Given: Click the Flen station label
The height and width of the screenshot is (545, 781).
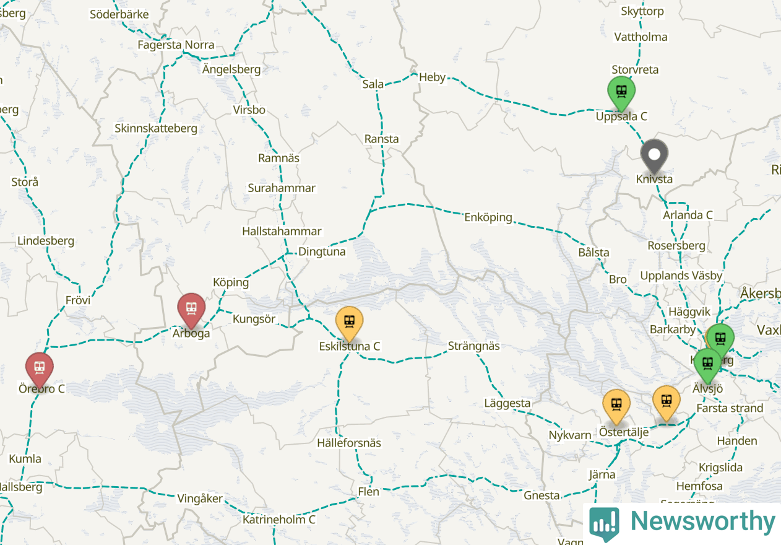Looking at the screenshot, I should [x=369, y=492].
